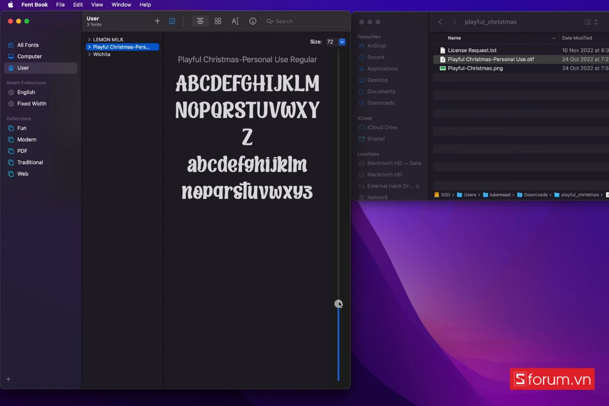Open the Modern collection
The image size is (609, 406).
pyautogui.click(x=41, y=140)
